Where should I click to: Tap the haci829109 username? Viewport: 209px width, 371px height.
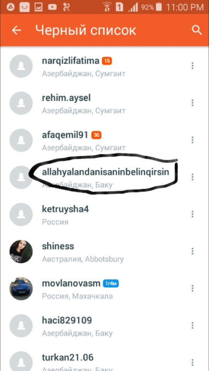pos(67,321)
